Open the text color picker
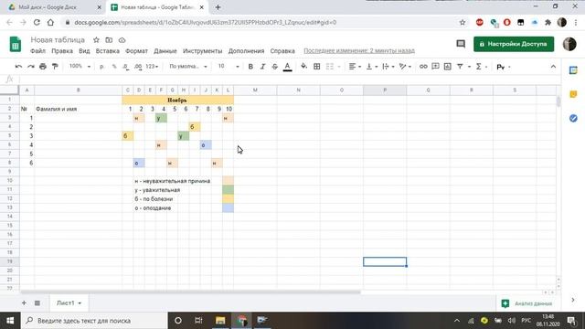This screenshot has width=585, height=329. point(287,67)
